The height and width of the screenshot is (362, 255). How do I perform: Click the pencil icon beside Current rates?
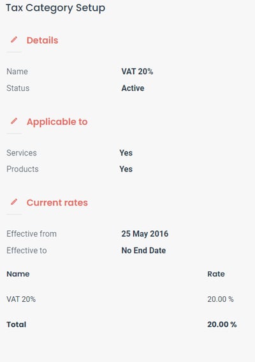point(14,202)
